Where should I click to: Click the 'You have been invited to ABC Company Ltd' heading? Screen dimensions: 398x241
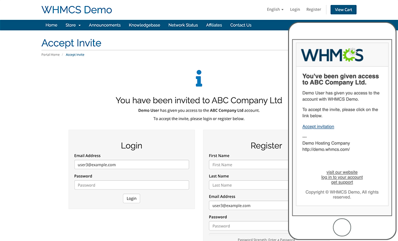click(199, 100)
